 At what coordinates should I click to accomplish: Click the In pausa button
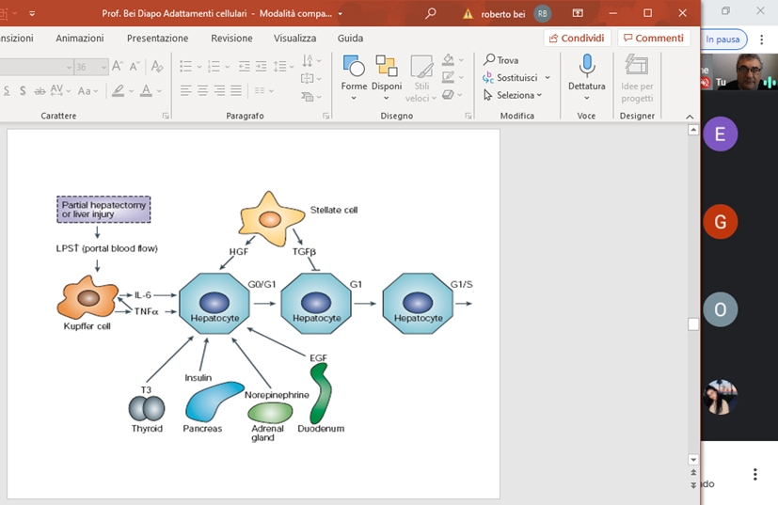tap(722, 39)
